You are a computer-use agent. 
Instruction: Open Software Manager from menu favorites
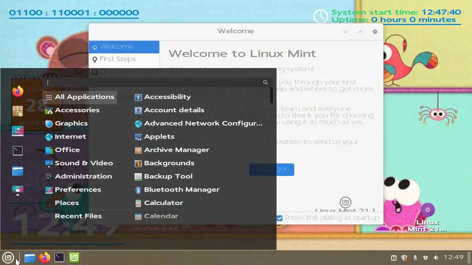18,111
